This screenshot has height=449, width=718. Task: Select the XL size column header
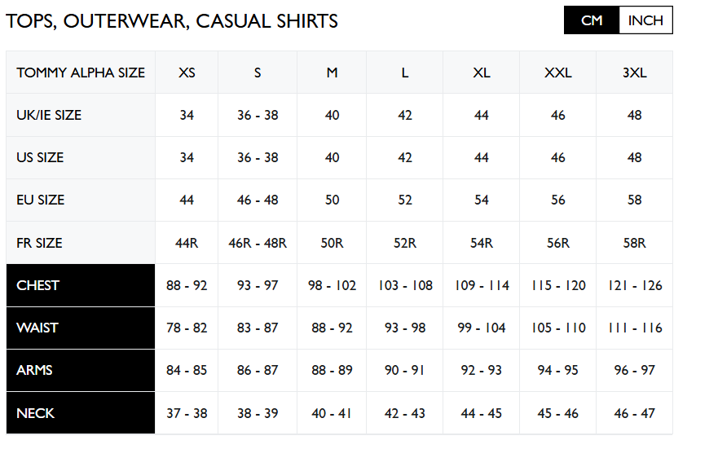[x=482, y=73]
